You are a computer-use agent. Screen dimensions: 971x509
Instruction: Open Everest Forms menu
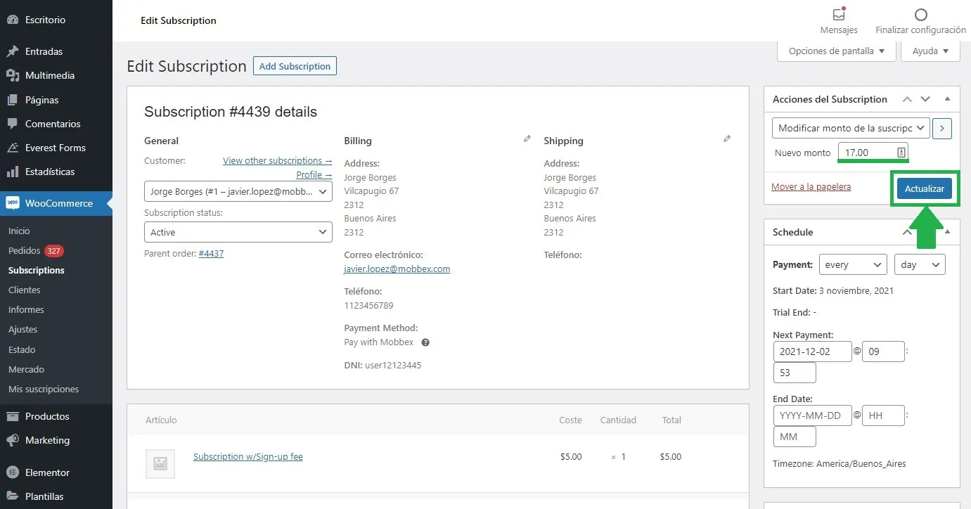(56, 148)
